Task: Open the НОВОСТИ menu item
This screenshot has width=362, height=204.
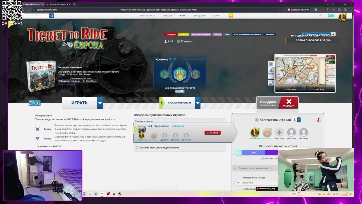Action: pos(167,16)
